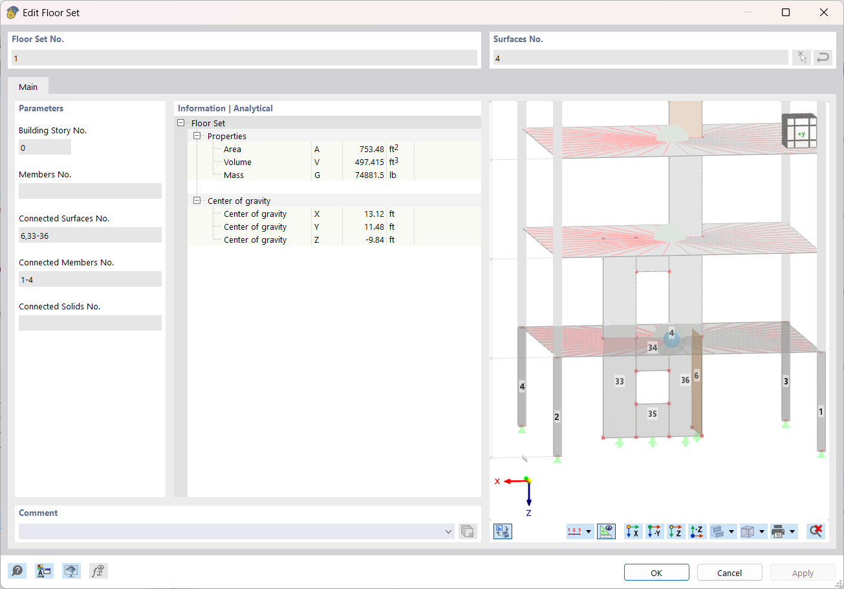Click the Floor Set No. field
Viewport: 844px width, 589px height.
click(244, 58)
